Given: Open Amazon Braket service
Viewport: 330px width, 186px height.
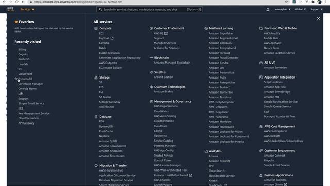Looking at the screenshot, I should coord(163,92).
